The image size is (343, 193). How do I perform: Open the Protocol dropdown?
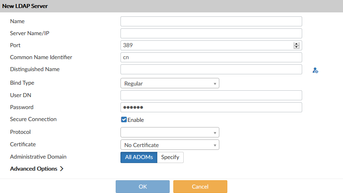(x=170, y=132)
